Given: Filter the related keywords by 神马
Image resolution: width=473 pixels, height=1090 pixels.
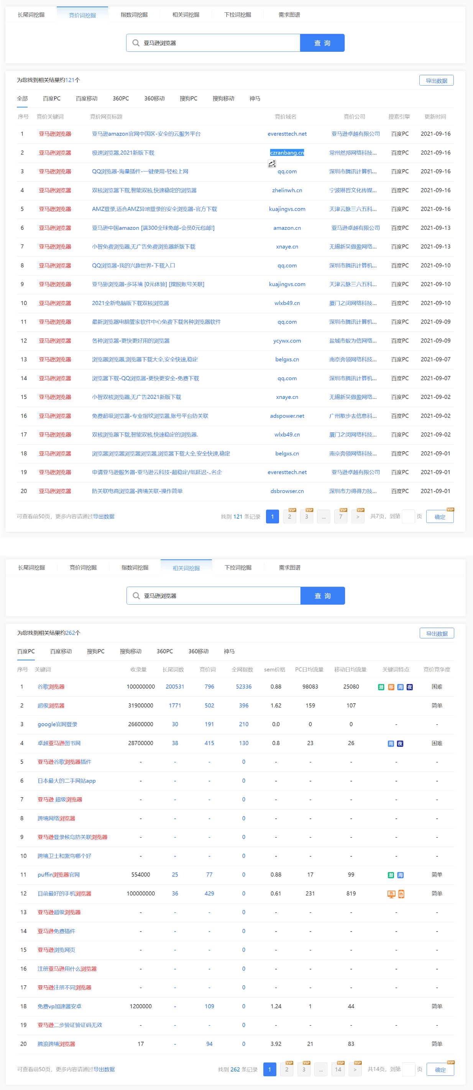Looking at the screenshot, I should pos(229,651).
